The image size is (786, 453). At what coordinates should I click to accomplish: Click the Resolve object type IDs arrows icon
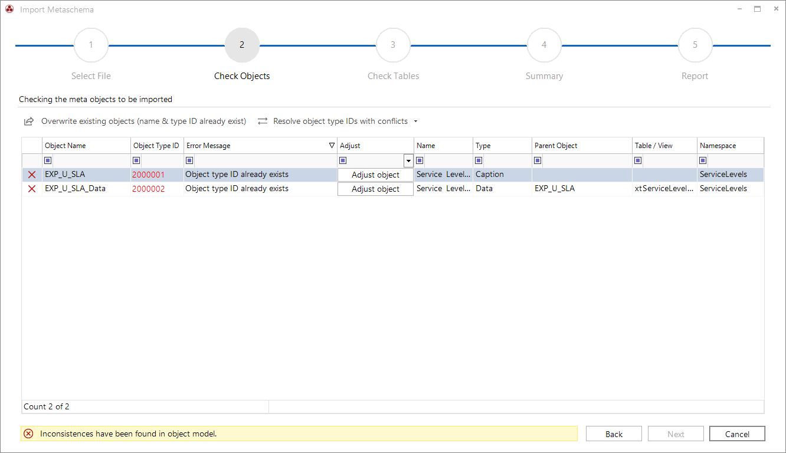pos(263,121)
